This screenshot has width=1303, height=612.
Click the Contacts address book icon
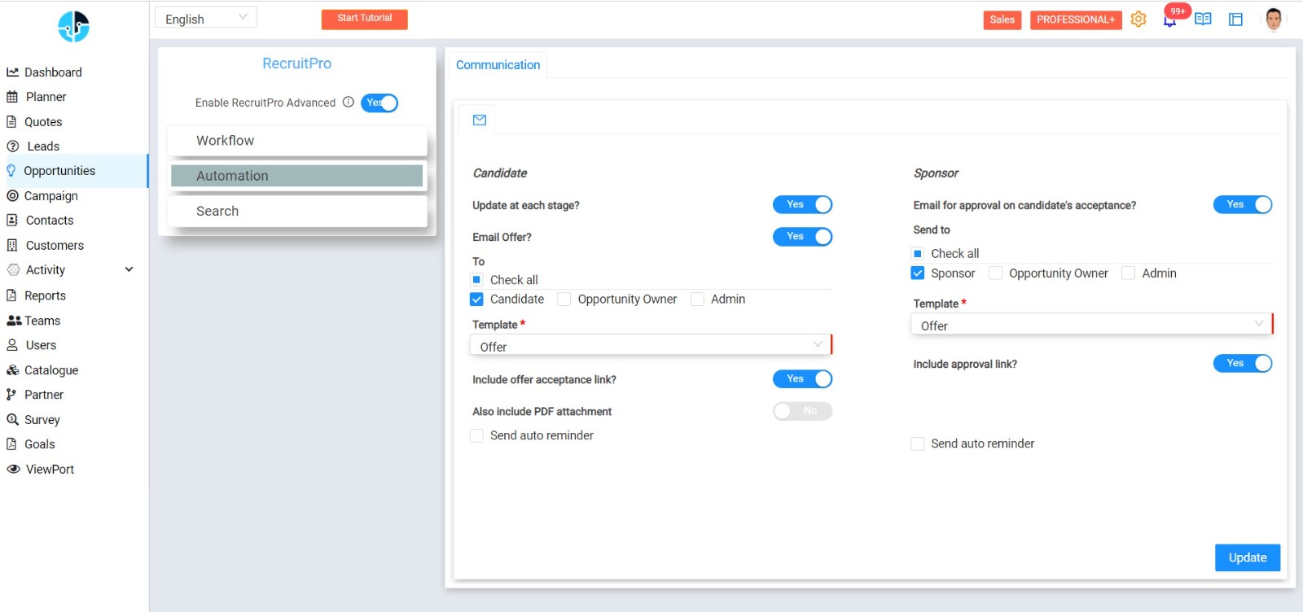[12, 221]
